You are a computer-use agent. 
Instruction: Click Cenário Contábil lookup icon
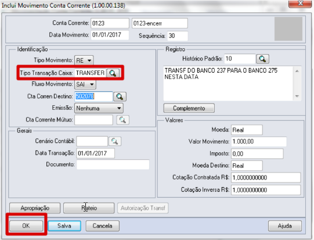115,141
